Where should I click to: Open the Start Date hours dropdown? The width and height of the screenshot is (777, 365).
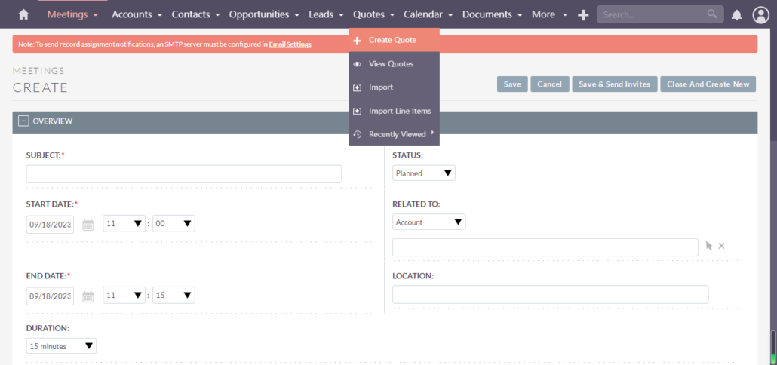pos(124,224)
